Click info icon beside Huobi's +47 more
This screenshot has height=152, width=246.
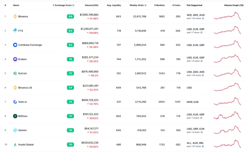point(203,146)
